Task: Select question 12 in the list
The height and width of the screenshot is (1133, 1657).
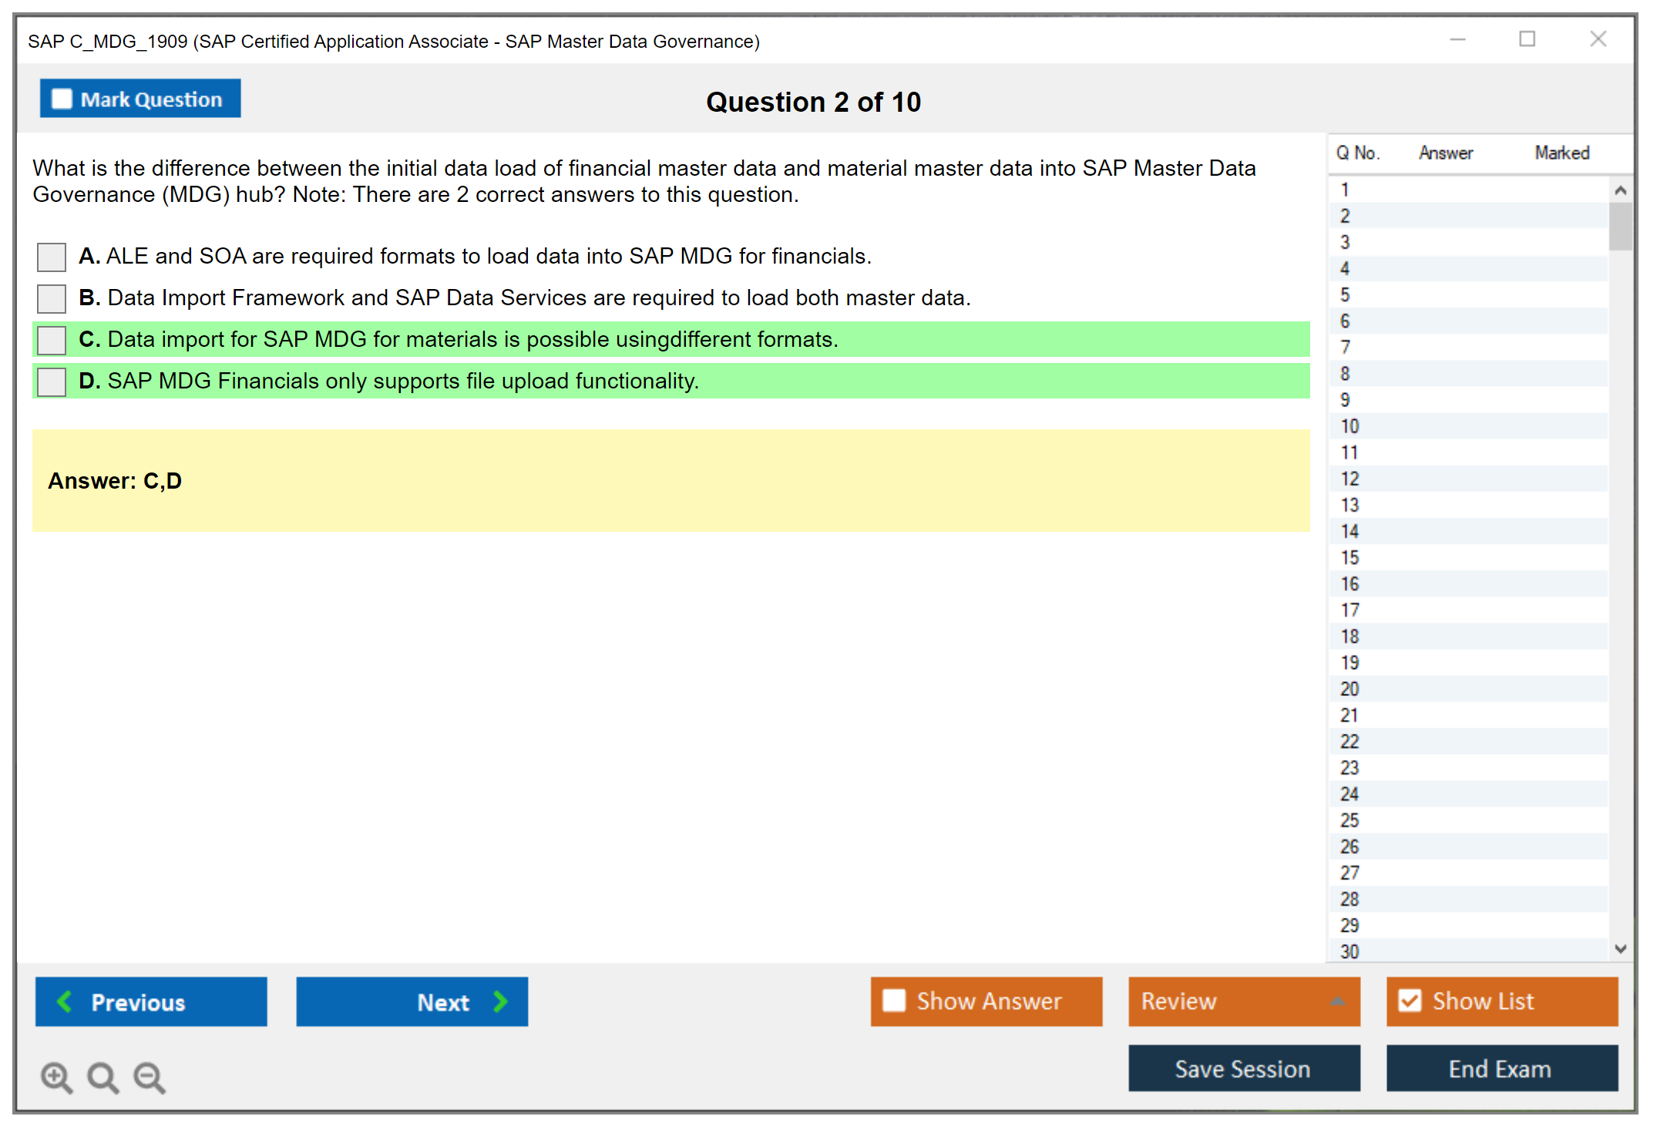Action: [1349, 479]
